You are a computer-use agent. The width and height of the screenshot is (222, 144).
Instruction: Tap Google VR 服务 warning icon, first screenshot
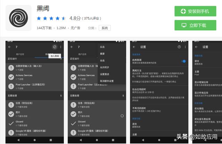tap(11, 133)
